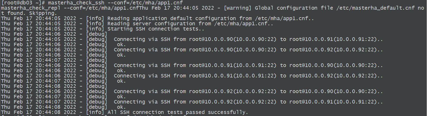Click the "Starting SSH connection tests" message
Screen dimensions: 427x116
pos(156,29)
